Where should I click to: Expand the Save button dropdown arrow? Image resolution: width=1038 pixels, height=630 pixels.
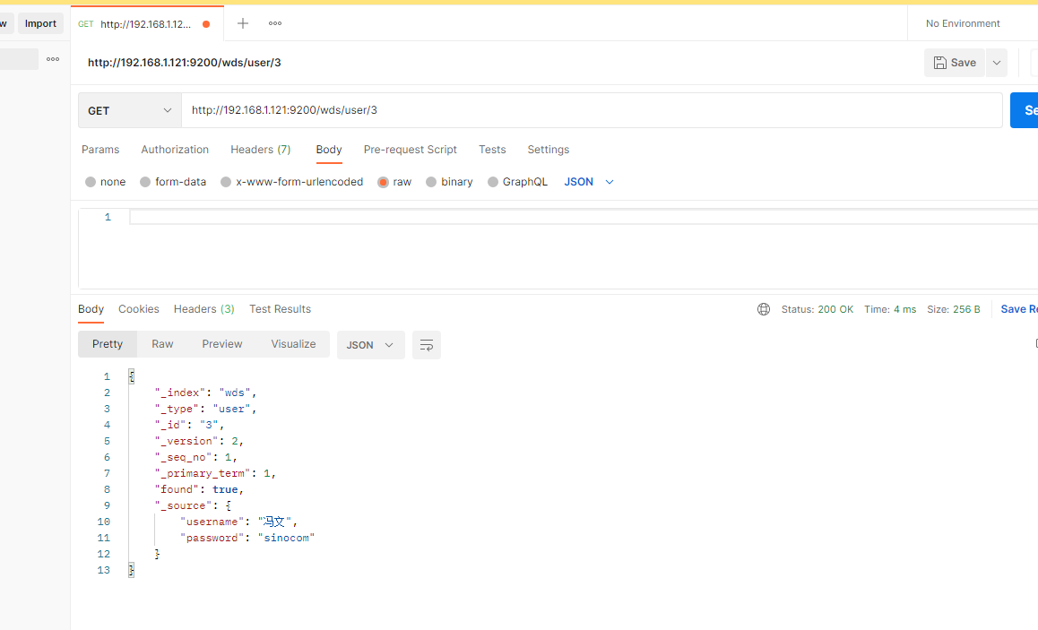996,63
